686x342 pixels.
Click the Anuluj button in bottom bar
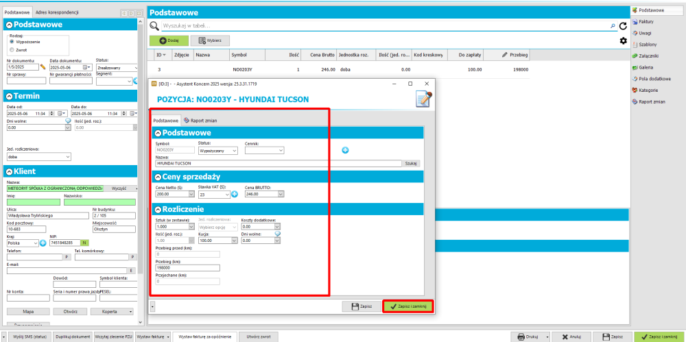(572, 337)
